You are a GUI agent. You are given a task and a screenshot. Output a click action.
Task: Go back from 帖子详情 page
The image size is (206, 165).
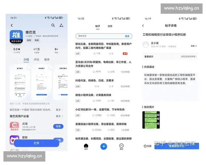(143, 26)
